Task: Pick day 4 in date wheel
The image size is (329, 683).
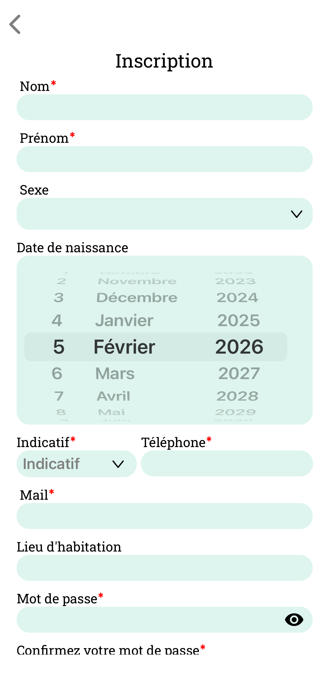Action: click(x=57, y=320)
